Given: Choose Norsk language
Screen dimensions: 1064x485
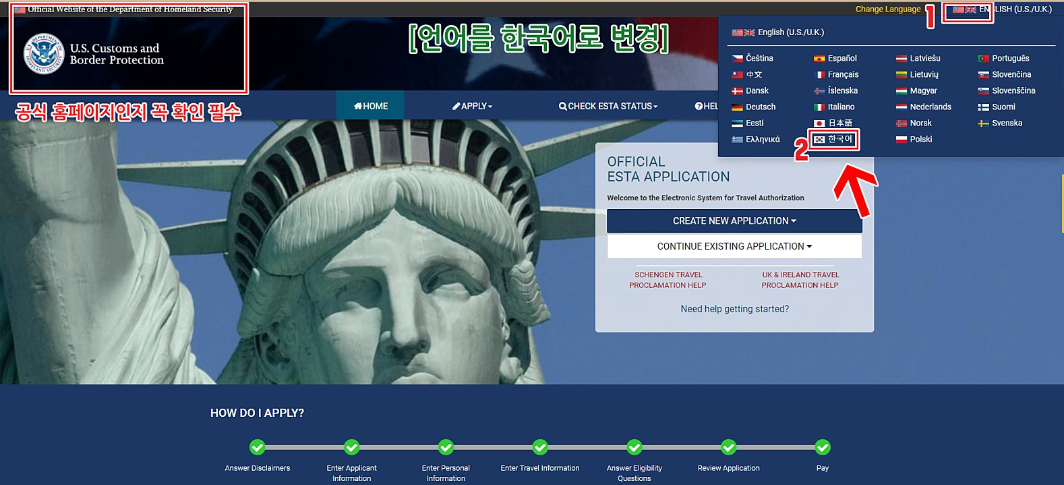Looking at the screenshot, I should pos(914,123).
